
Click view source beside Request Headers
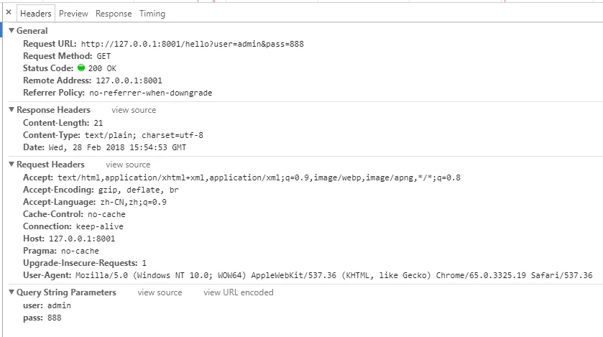tap(128, 165)
